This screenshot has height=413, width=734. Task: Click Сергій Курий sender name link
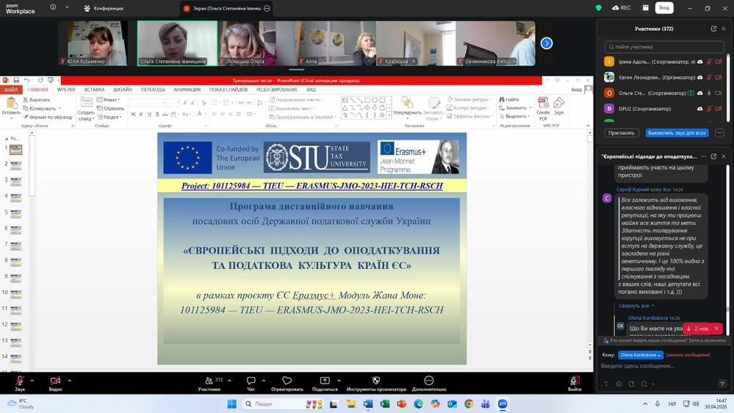tap(633, 190)
